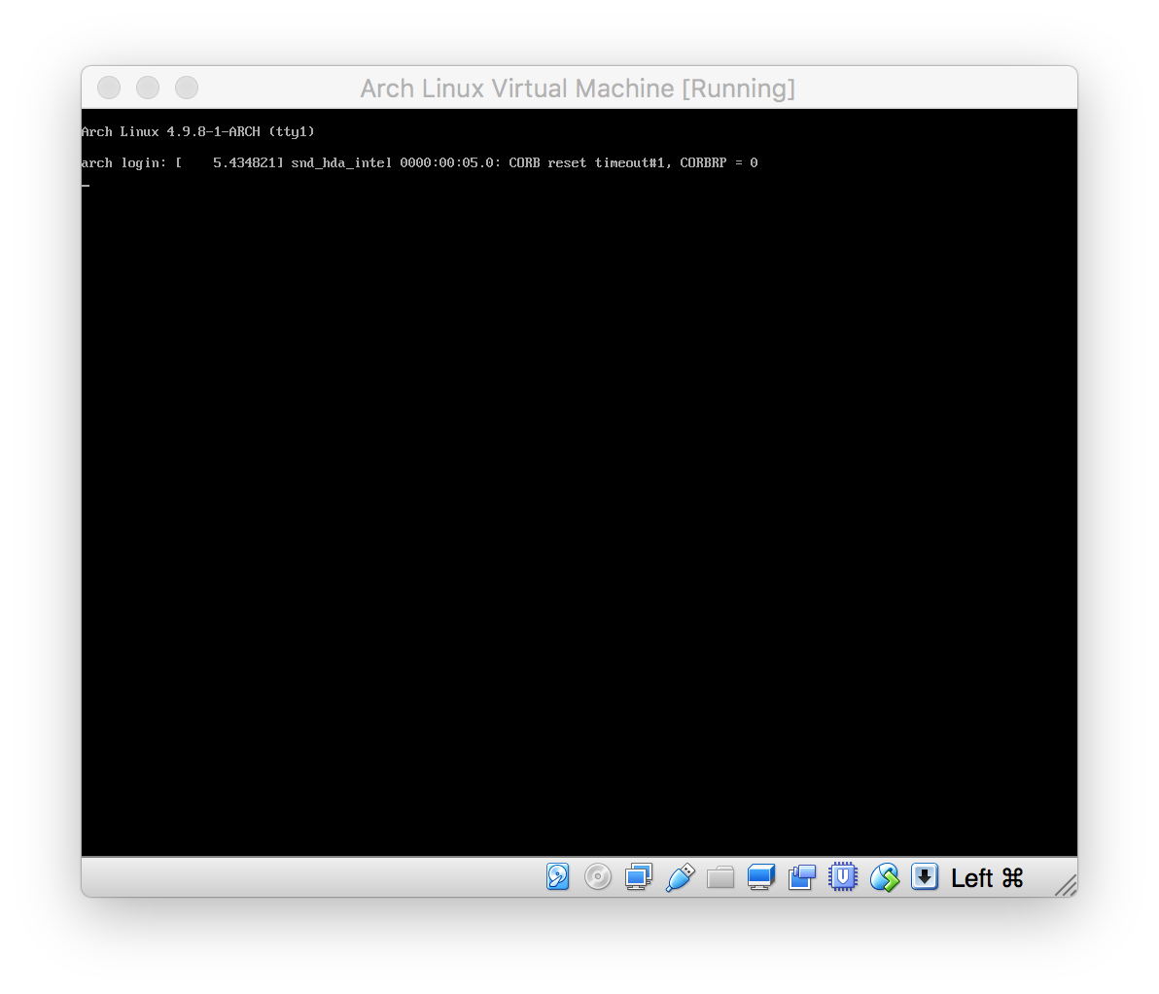Click the shared folders indicator icon

click(x=720, y=878)
